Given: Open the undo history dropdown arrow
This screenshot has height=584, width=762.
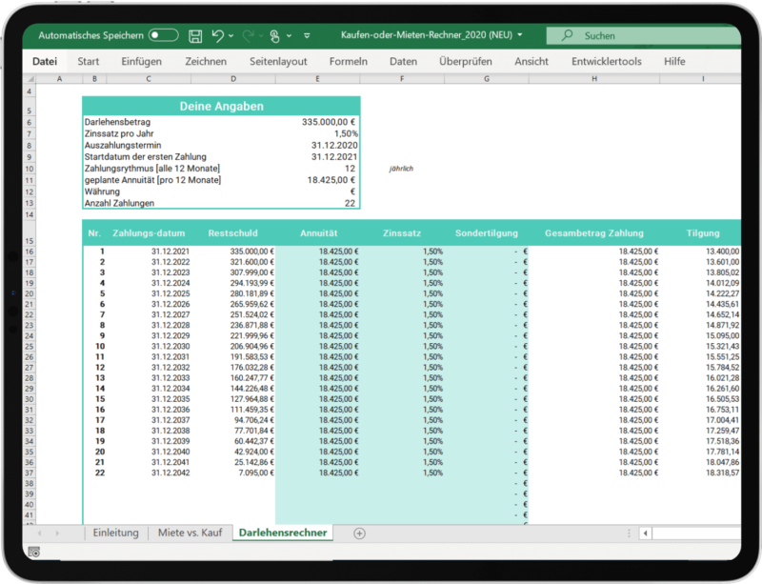Looking at the screenshot, I should tap(232, 36).
